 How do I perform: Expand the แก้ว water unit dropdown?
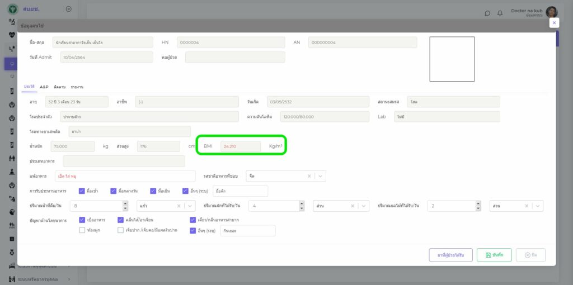(190, 206)
